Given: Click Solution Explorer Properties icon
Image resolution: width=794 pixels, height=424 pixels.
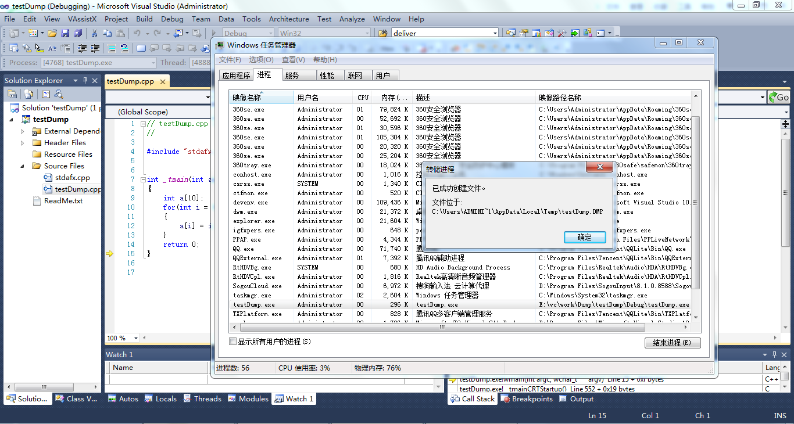Looking at the screenshot, I should [12, 94].
